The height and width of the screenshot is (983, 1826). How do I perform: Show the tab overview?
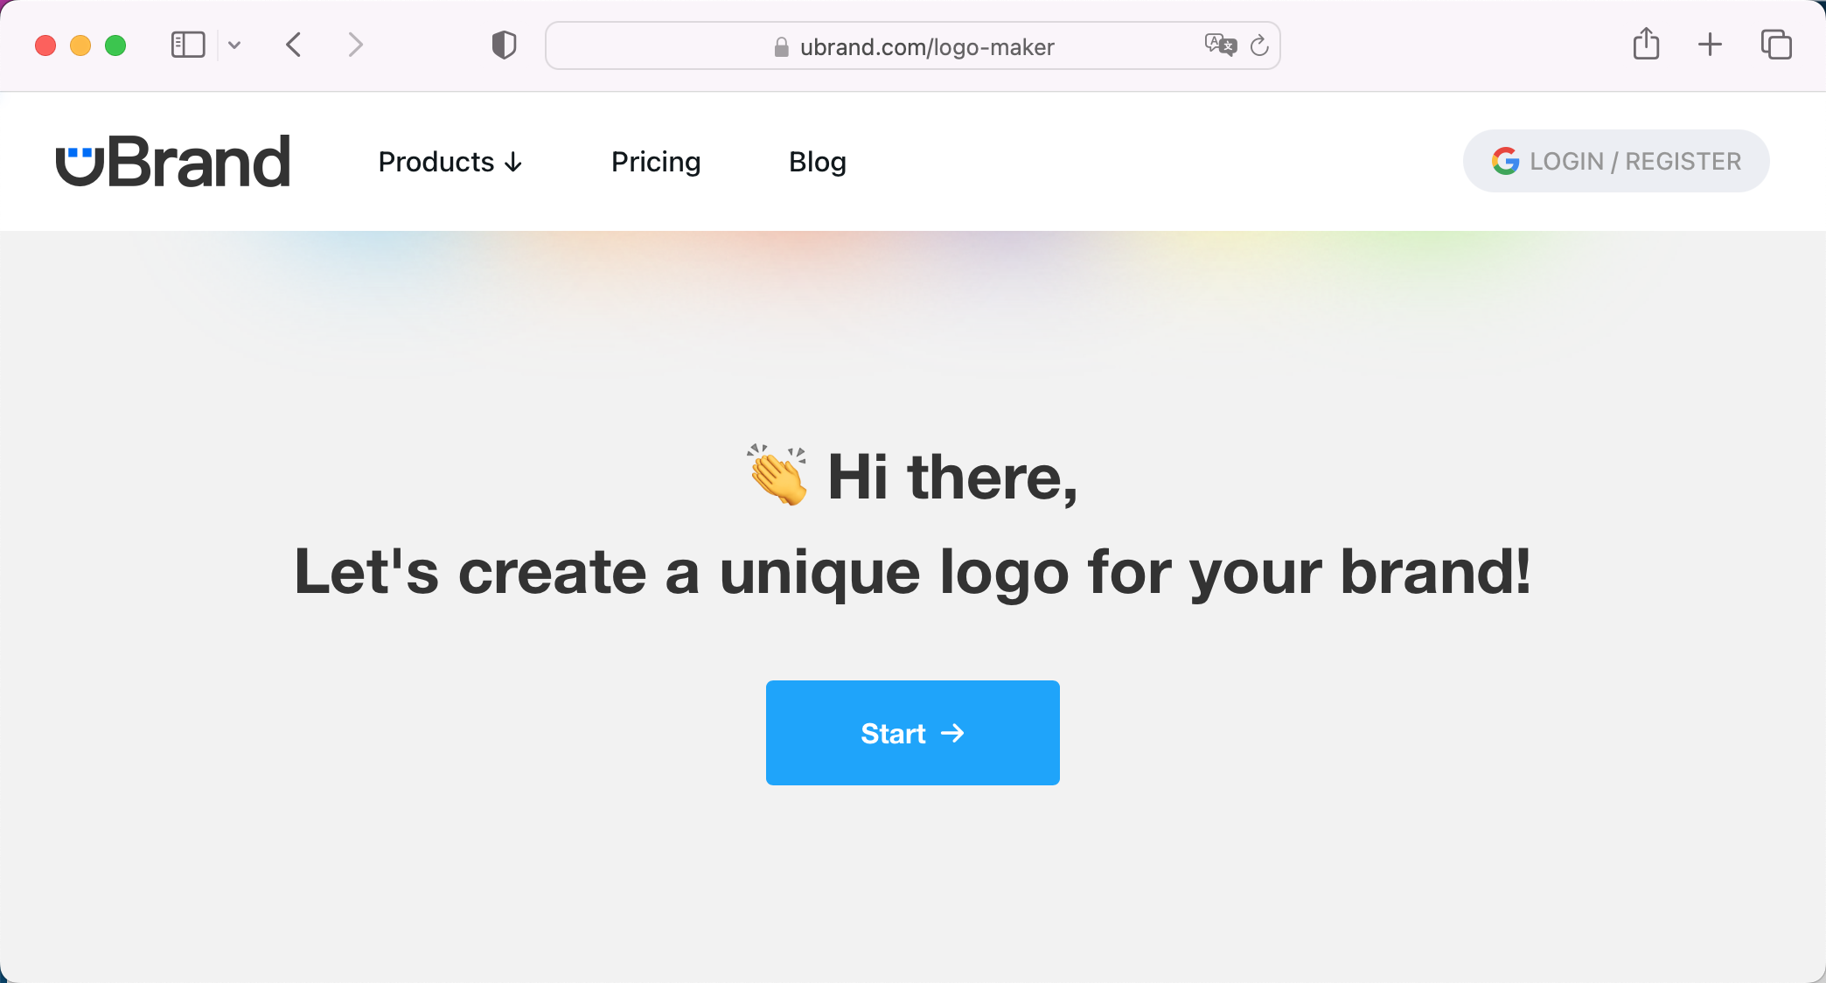(1776, 45)
